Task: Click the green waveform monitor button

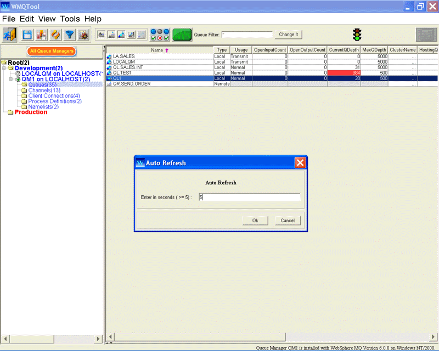Action: (182, 35)
